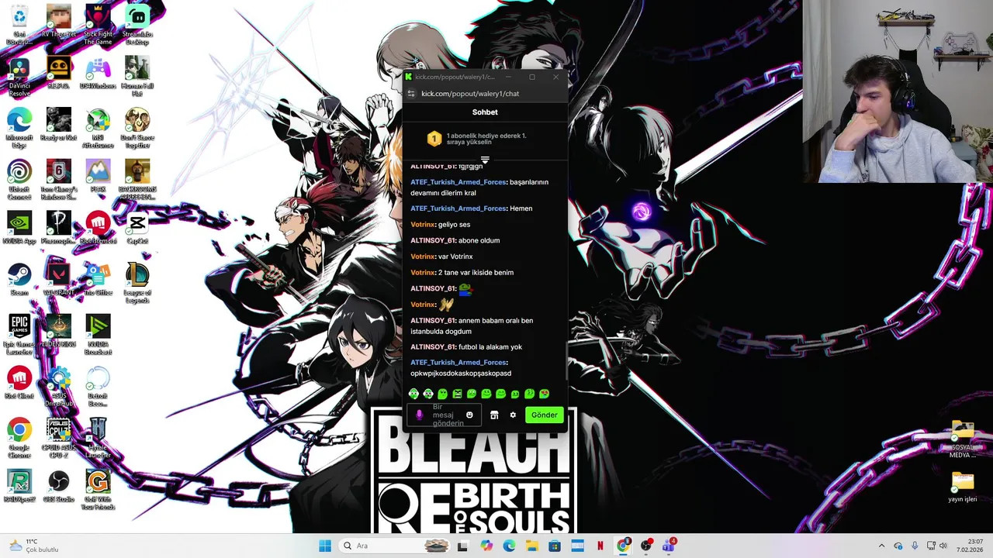
Task: Open the R.E.P.O. game icon
Action: pos(59,73)
